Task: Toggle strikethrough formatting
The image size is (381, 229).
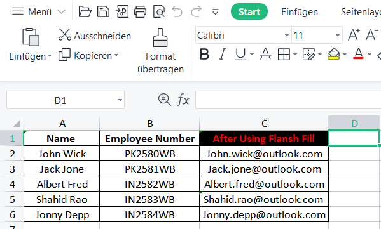Action: pyautogui.click(x=265, y=54)
